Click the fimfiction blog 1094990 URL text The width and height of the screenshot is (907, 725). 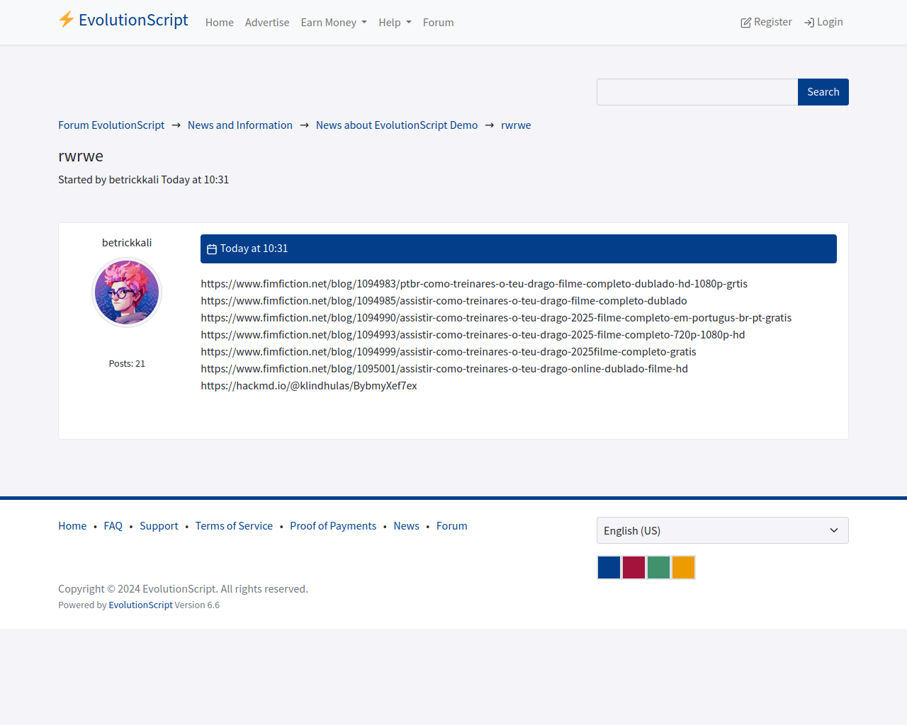[496, 318]
